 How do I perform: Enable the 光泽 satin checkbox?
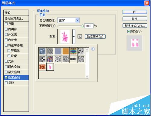tap(6, 61)
